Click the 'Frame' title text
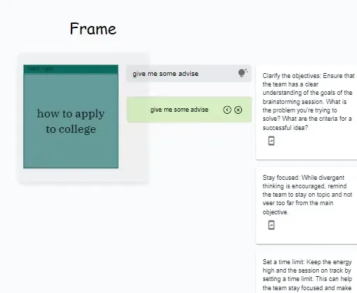The height and width of the screenshot is (293, 357). (93, 29)
